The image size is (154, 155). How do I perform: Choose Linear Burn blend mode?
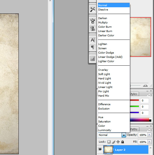pos(114,31)
